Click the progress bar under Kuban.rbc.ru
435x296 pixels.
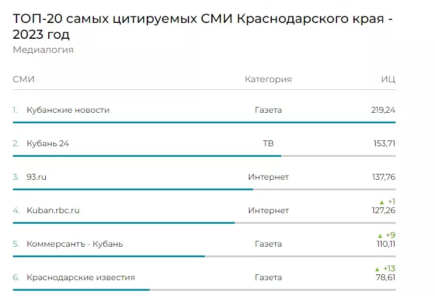coord(123,223)
